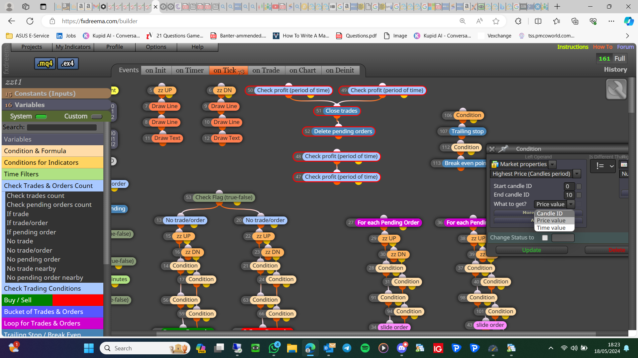Open the My Indicators menu
The width and height of the screenshot is (638, 358).
[x=73, y=47]
